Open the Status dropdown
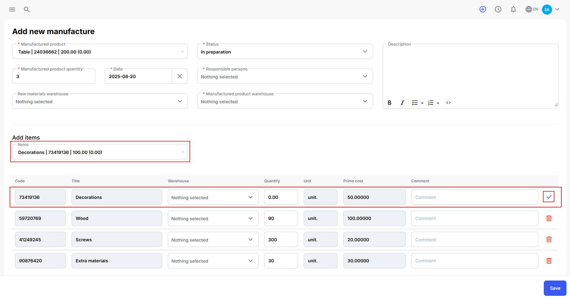Viewport: 570px width, 299px height. (285, 52)
